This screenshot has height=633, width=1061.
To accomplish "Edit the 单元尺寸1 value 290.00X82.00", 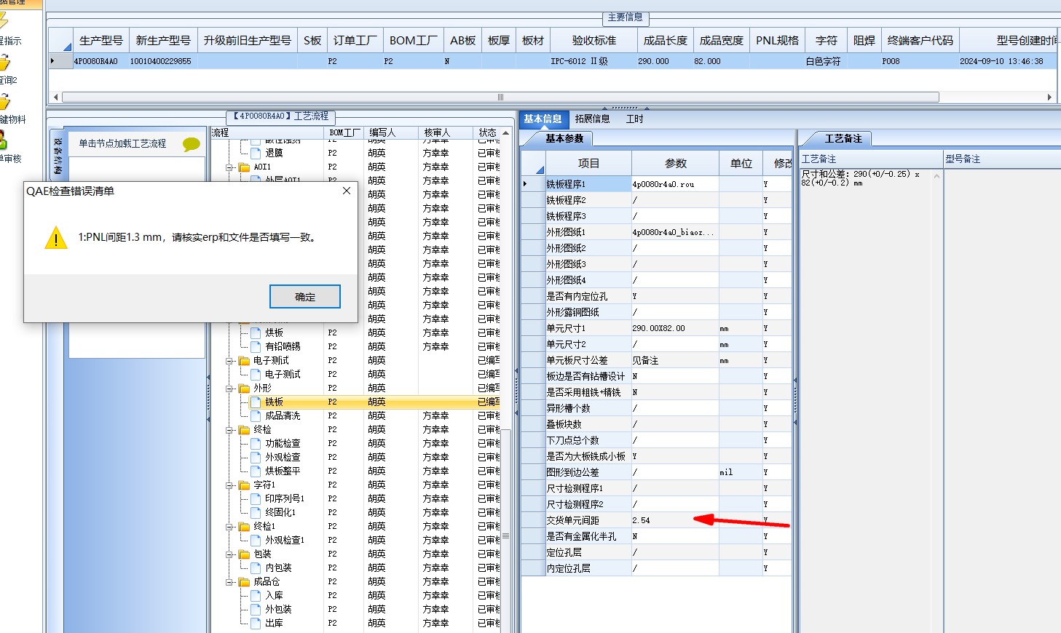I will [x=675, y=328].
